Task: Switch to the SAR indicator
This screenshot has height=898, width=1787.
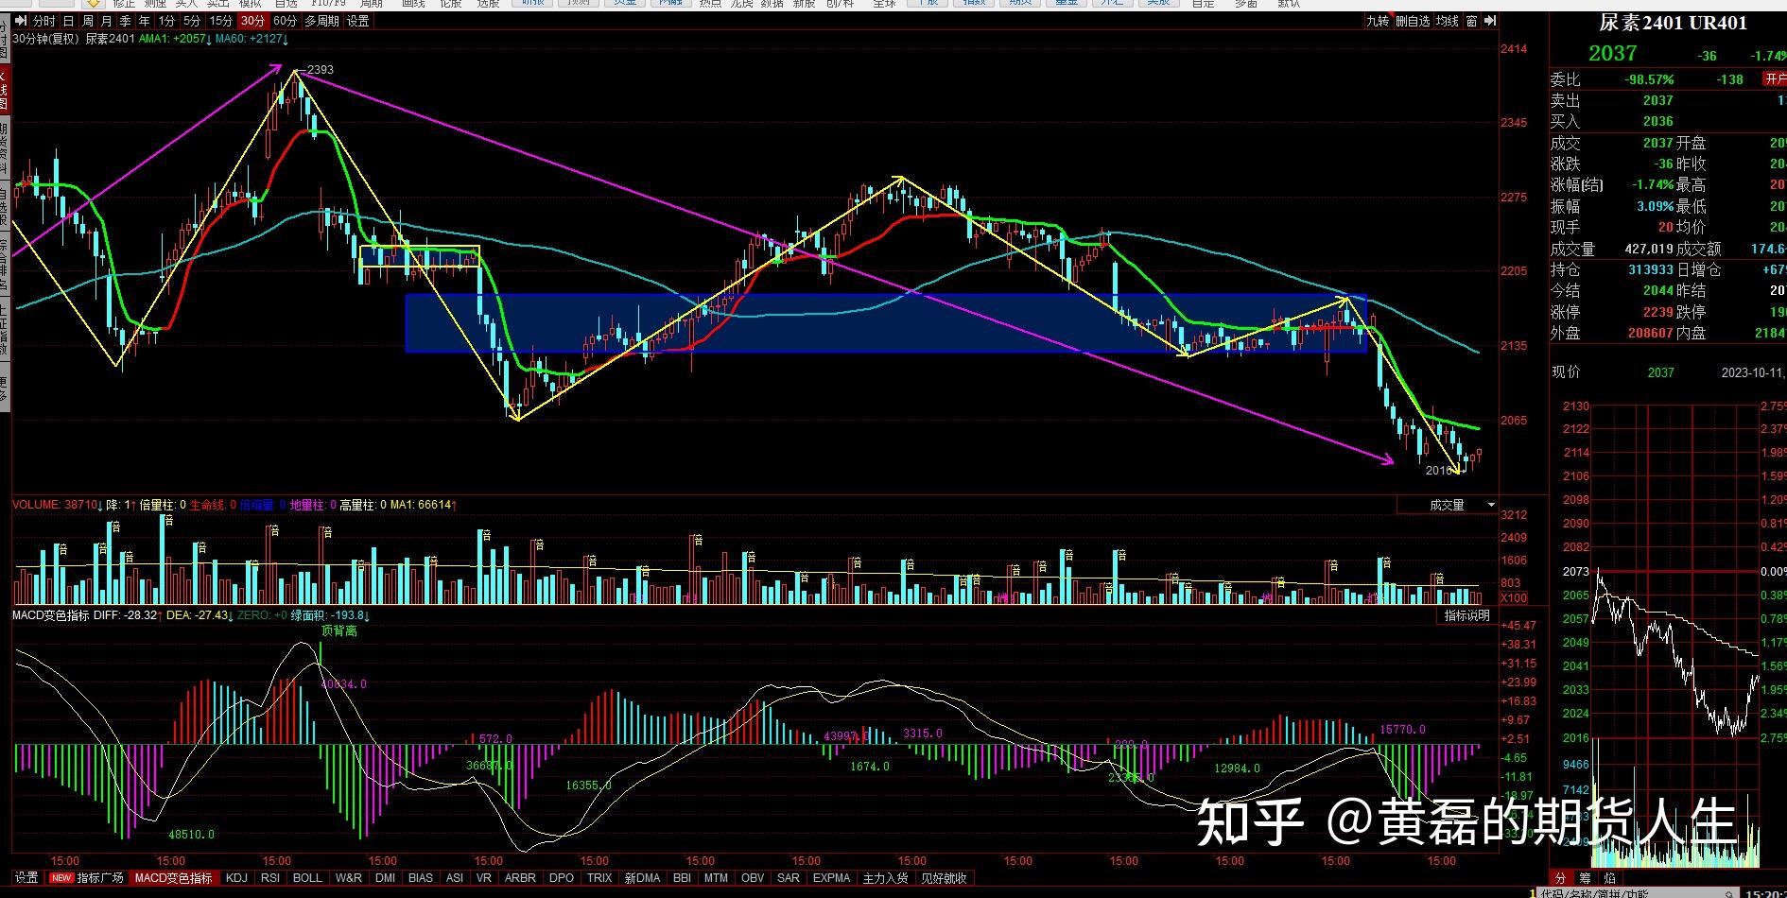Action: point(789,878)
